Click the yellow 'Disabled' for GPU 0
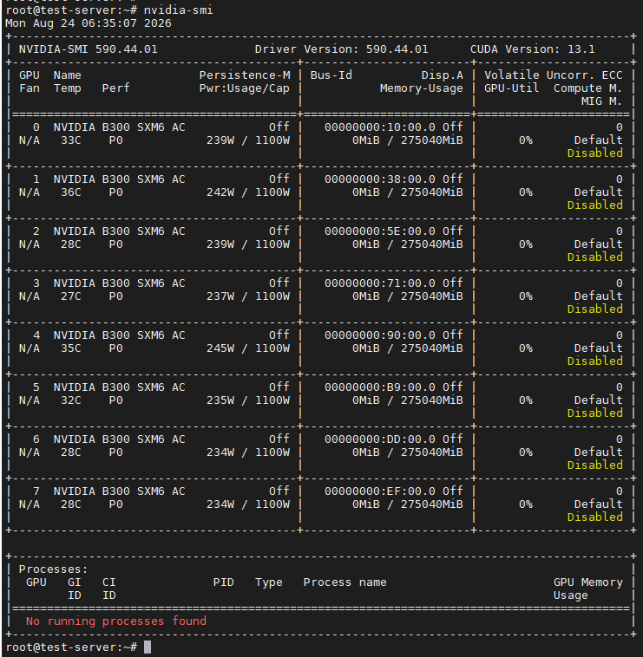The width and height of the screenshot is (643, 657). coord(594,153)
